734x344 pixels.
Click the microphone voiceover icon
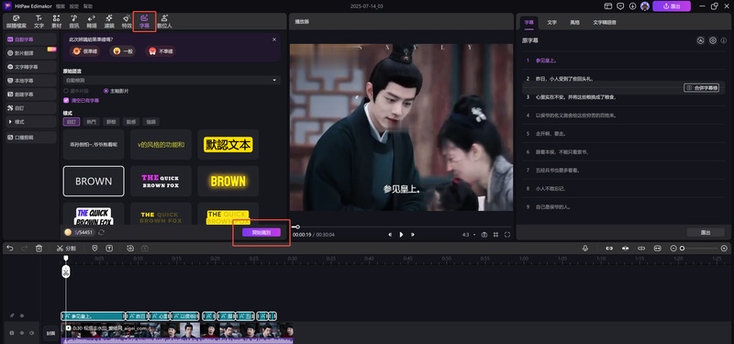[585, 249]
